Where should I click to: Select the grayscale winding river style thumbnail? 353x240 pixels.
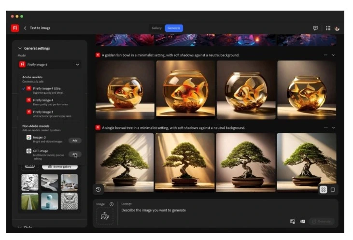(x=50, y=182)
